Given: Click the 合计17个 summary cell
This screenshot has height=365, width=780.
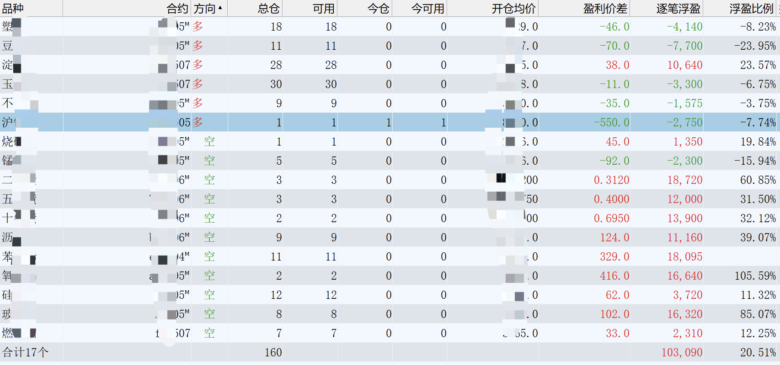Looking at the screenshot, I should point(26,352).
